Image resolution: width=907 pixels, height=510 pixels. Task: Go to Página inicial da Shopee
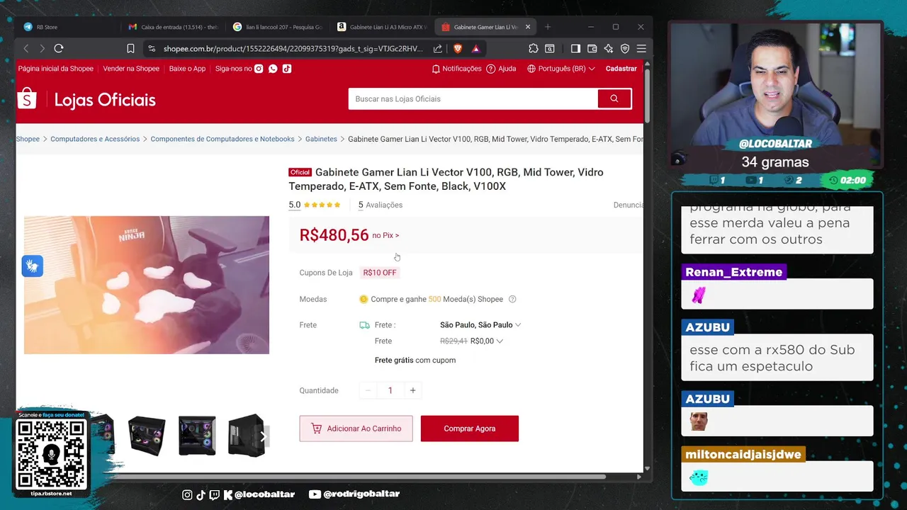point(55,69)
